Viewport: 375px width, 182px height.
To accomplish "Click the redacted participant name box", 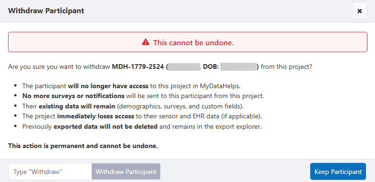I will tap(183, 66).
